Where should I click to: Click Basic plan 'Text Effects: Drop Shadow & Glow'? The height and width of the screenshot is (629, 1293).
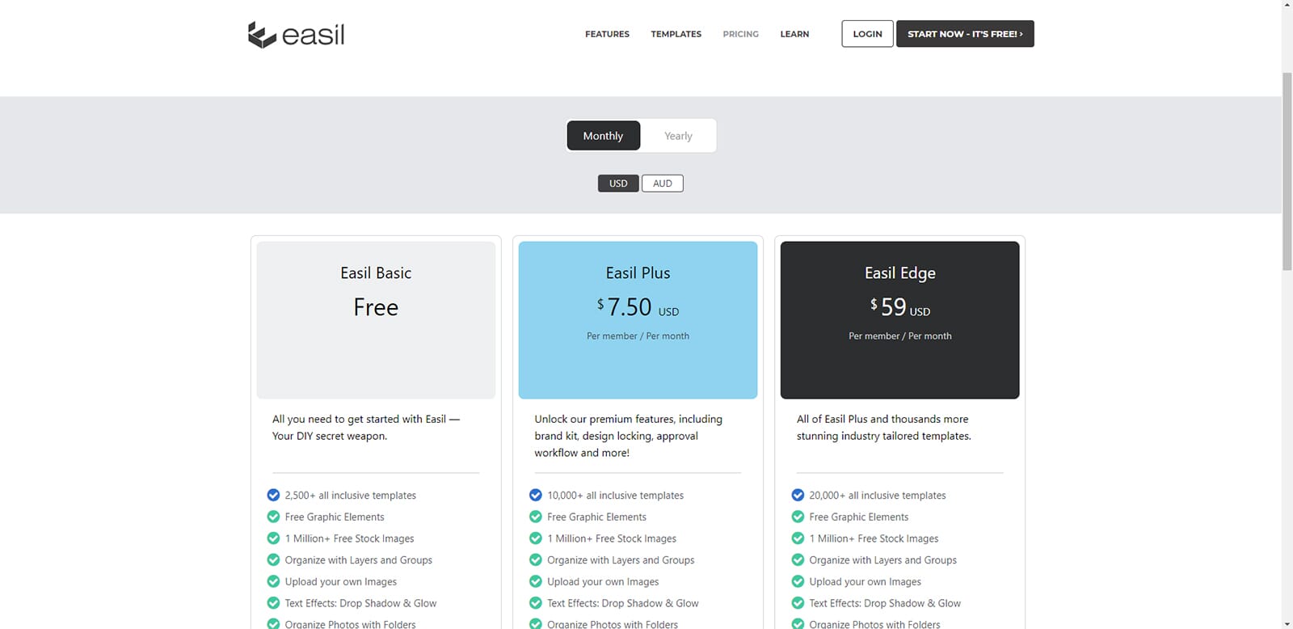point(360,603)
